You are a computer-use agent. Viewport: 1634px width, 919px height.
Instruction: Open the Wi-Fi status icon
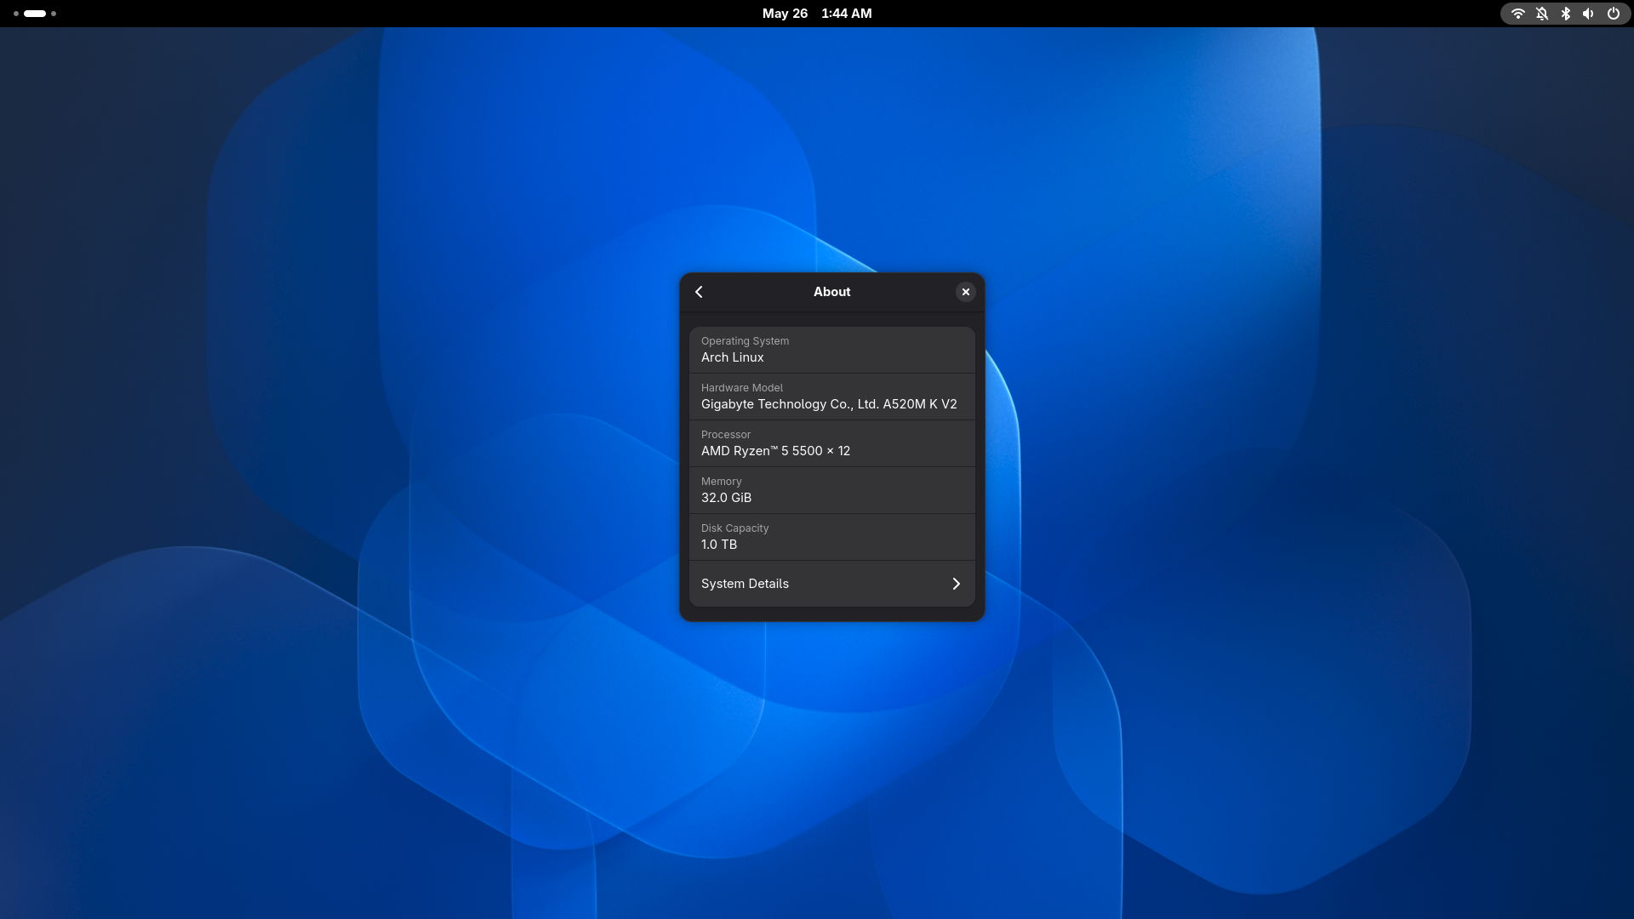pyautogui.click(x=1517, y=14)
